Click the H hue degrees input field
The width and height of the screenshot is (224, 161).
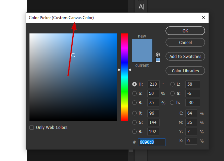[153, 84]
